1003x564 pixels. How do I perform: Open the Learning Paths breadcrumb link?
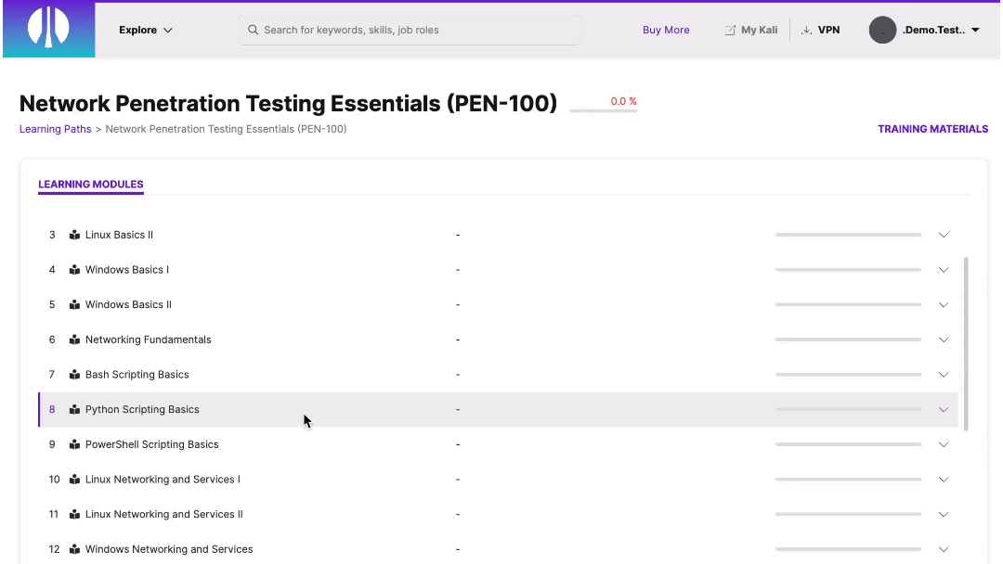coord(55,128)
